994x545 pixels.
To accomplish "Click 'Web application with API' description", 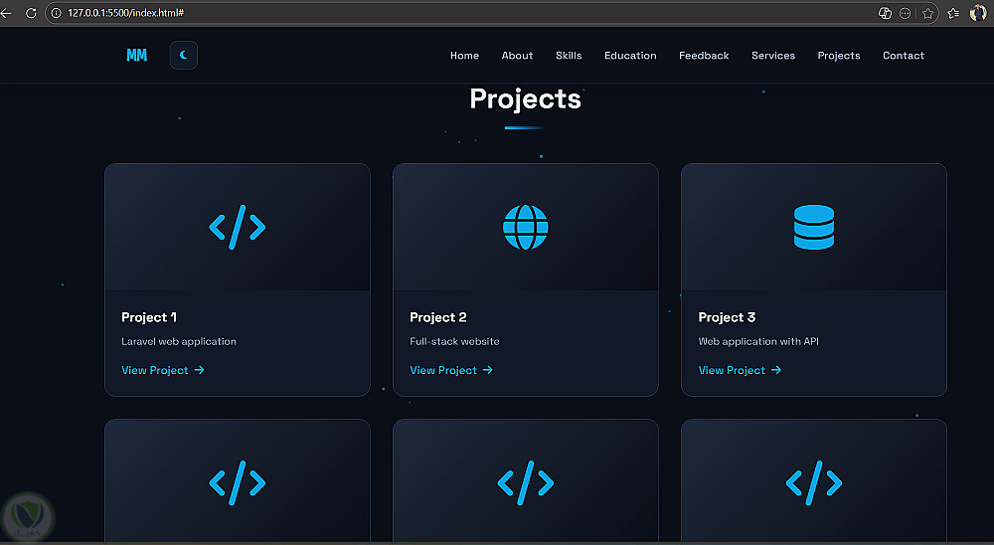I will 758,341.
